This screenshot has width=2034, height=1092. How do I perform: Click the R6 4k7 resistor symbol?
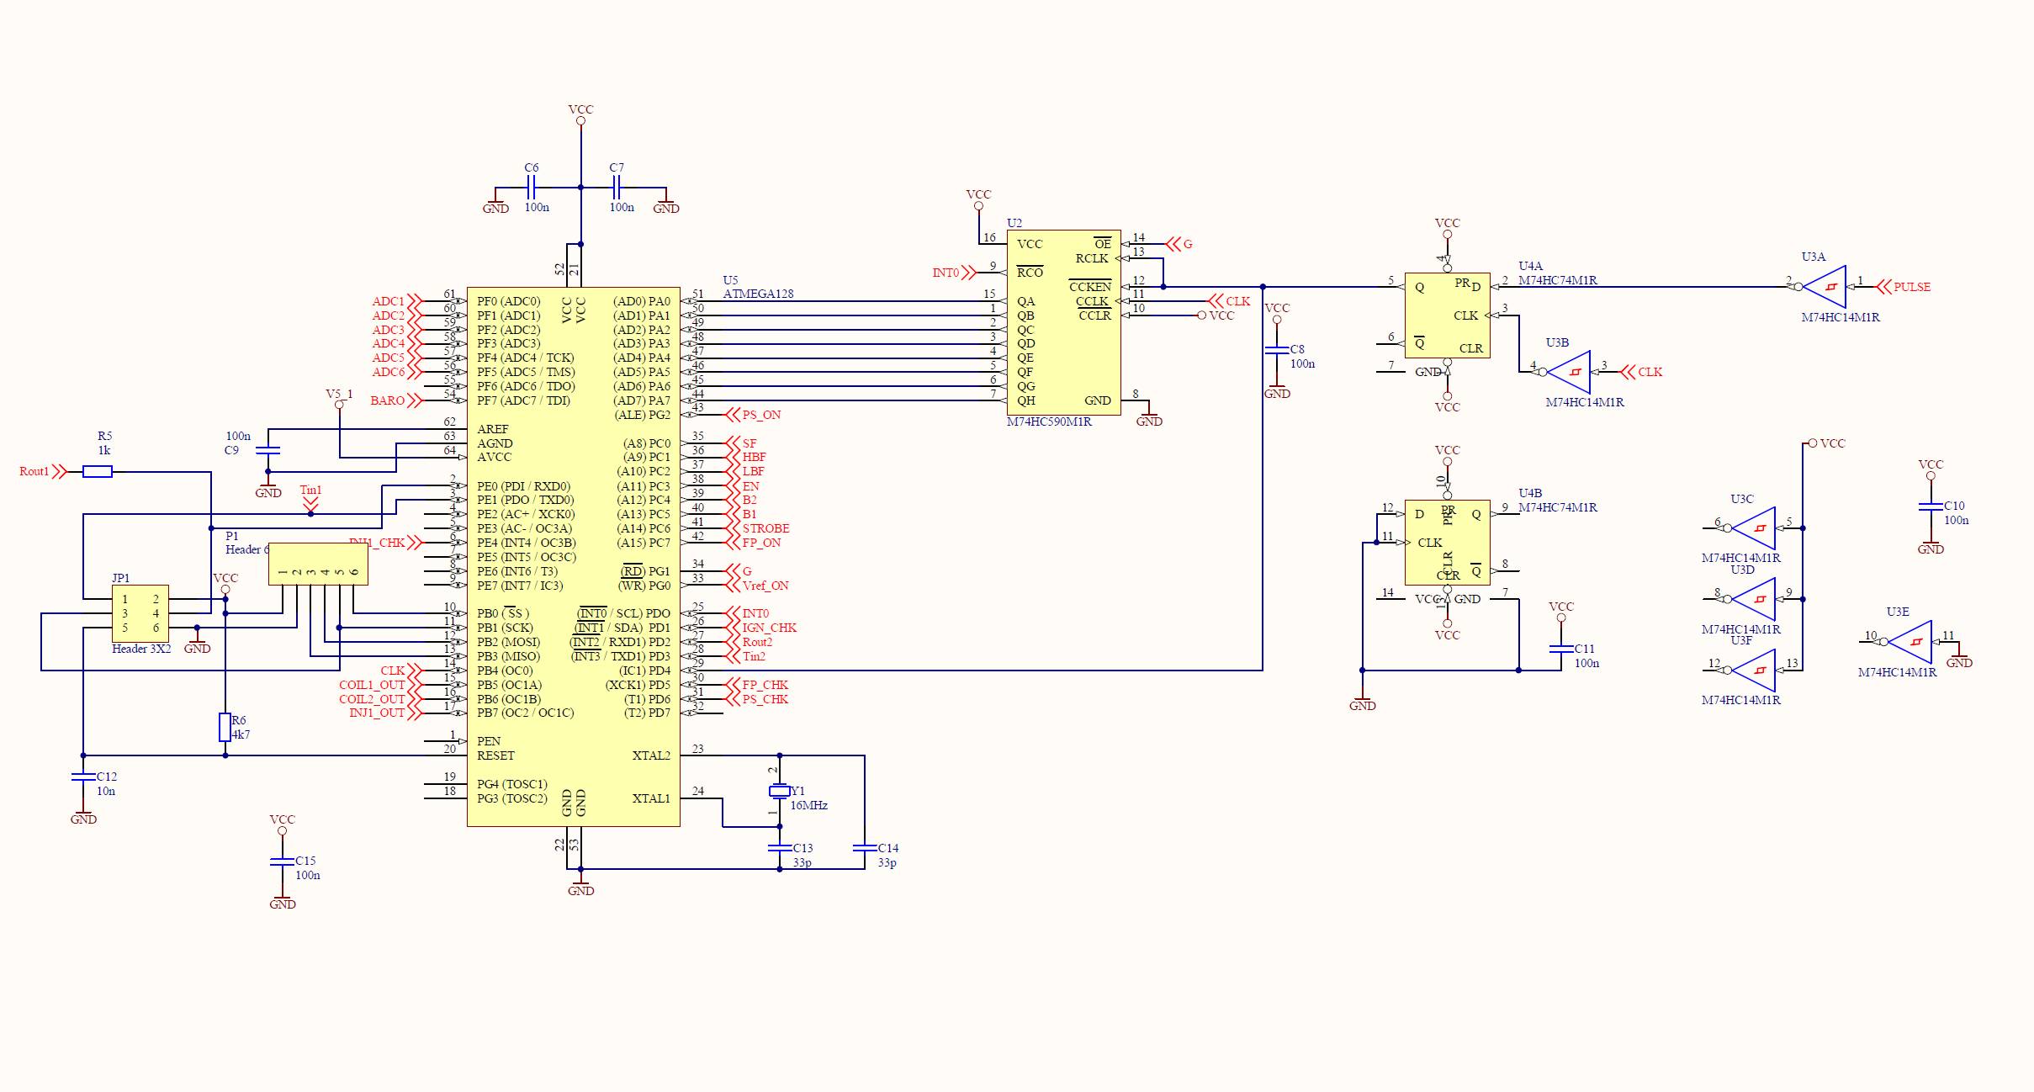pyautogui.click(x=225, y=727)
